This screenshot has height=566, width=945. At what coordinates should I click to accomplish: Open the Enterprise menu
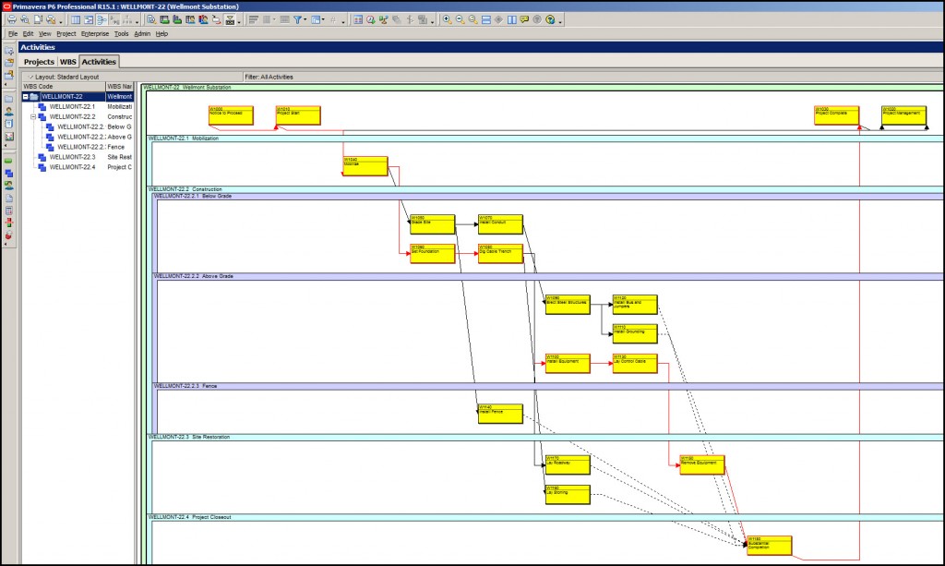94,33
